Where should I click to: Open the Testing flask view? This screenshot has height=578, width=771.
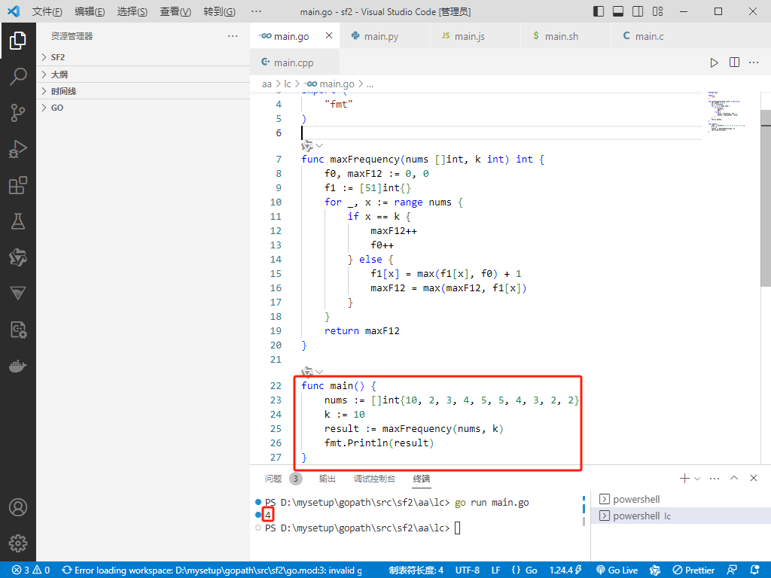(x=18, y=222)
